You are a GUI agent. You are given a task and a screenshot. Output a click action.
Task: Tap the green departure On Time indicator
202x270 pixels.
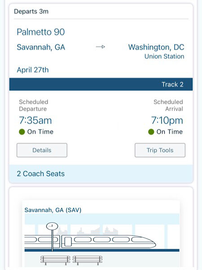tap(22, 132)
